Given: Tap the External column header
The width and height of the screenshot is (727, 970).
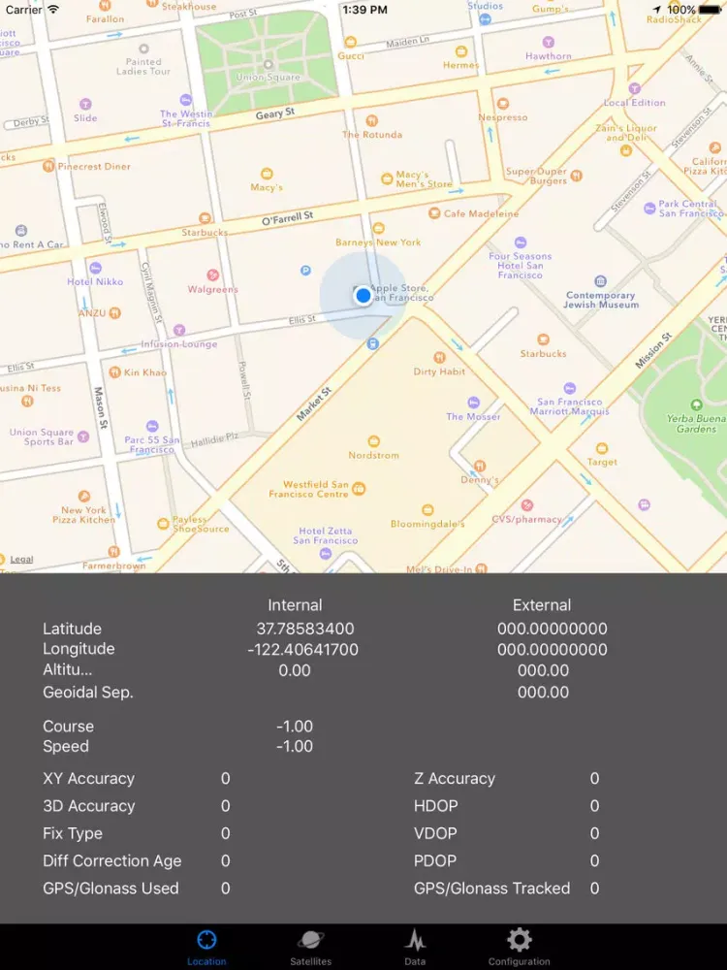Looking at the screenshot, I should [542, 605].
